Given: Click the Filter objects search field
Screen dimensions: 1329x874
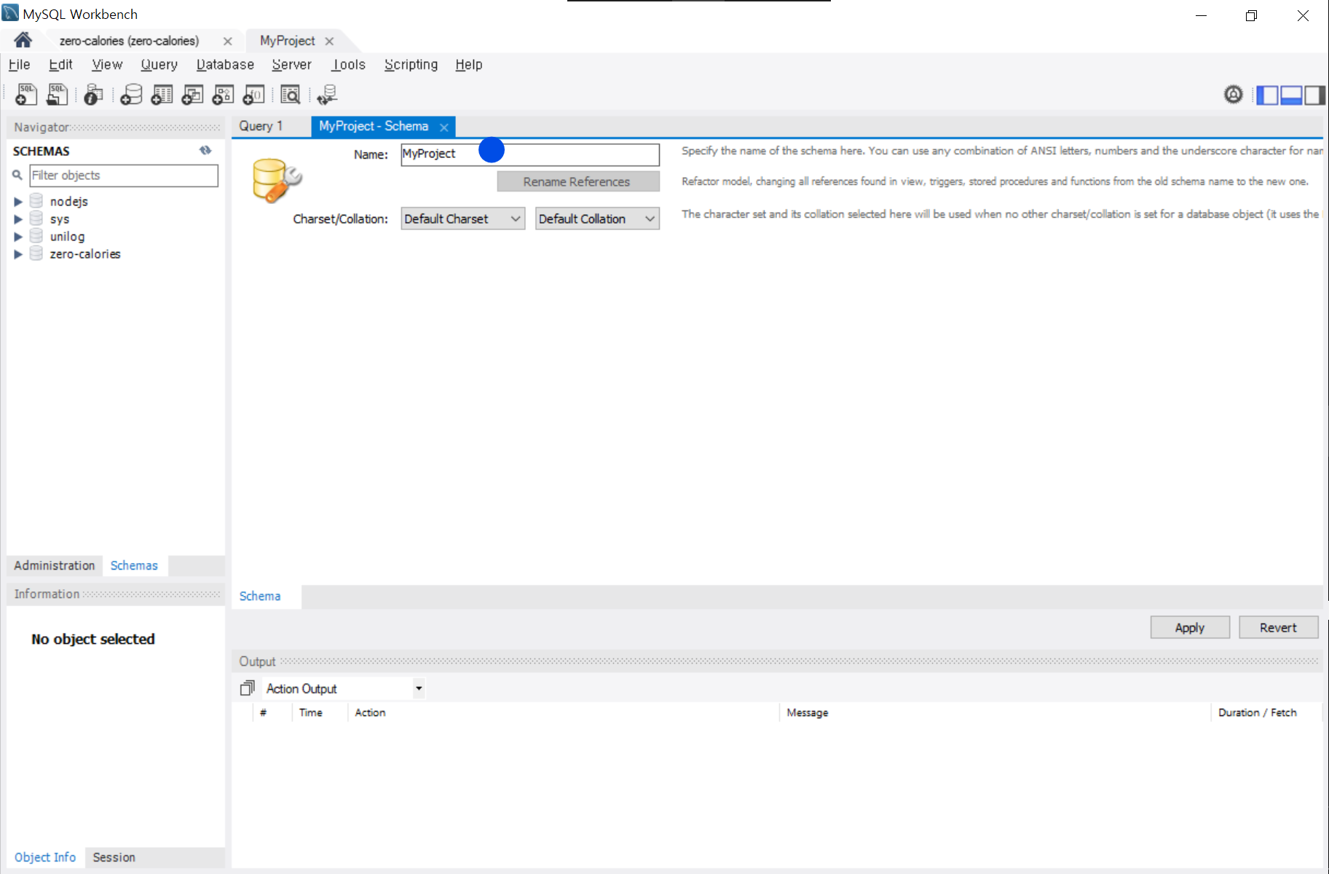Looking at the screenshot, I should click(x=124, y=176).
